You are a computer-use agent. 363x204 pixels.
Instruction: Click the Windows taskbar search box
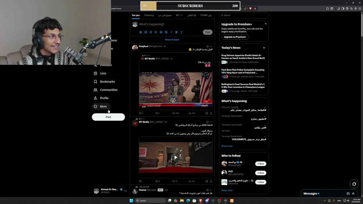pos(150,201)
